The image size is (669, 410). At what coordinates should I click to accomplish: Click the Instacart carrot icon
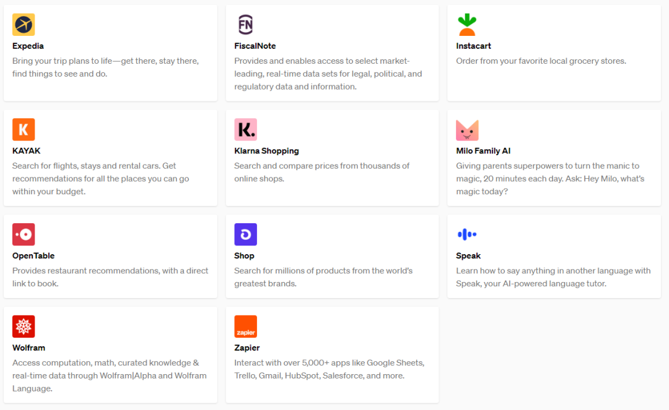467,25
